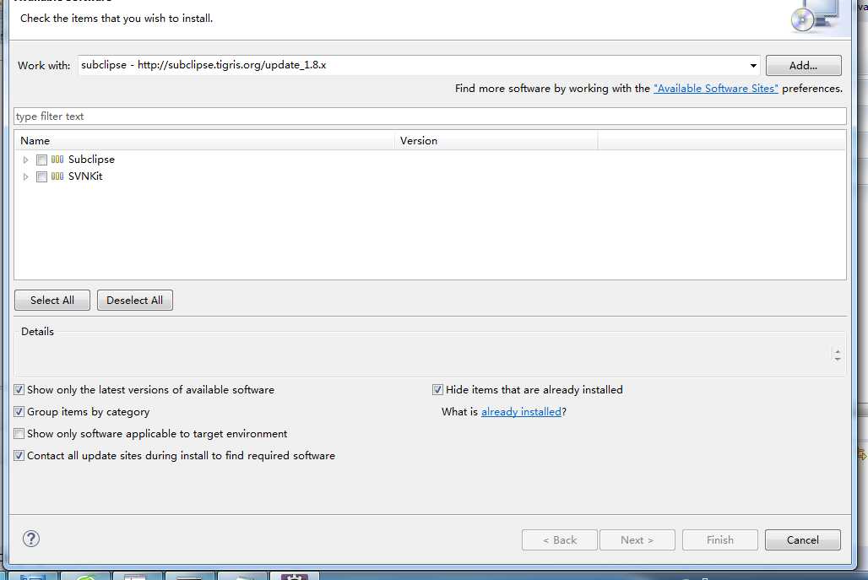Expand the SVNKit tree node
Image resolution: width=868 pixels, height=580 pixels.
[25, 177]
